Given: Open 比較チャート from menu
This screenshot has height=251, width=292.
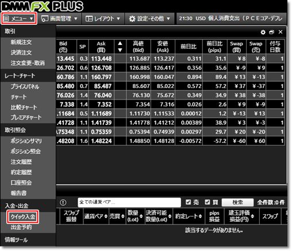Looking at the screenshot, I should point(24,107).
